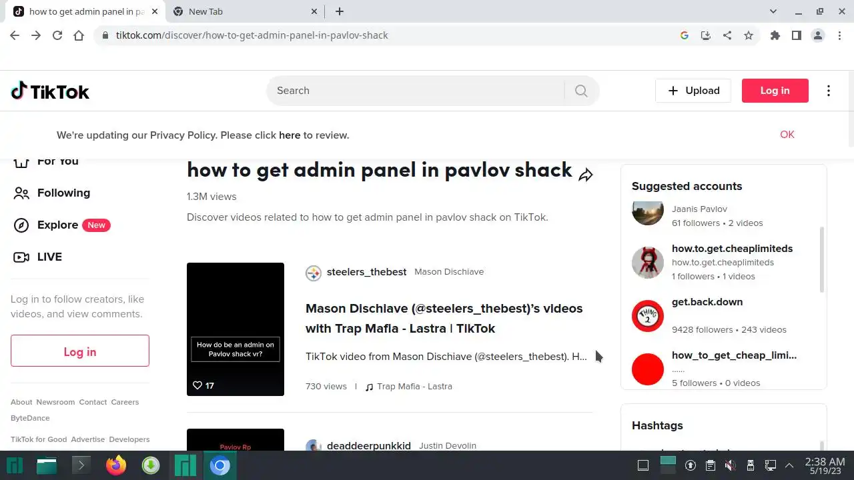
Task: Switch to the New Tab browser tab
Action: (244, 11)
